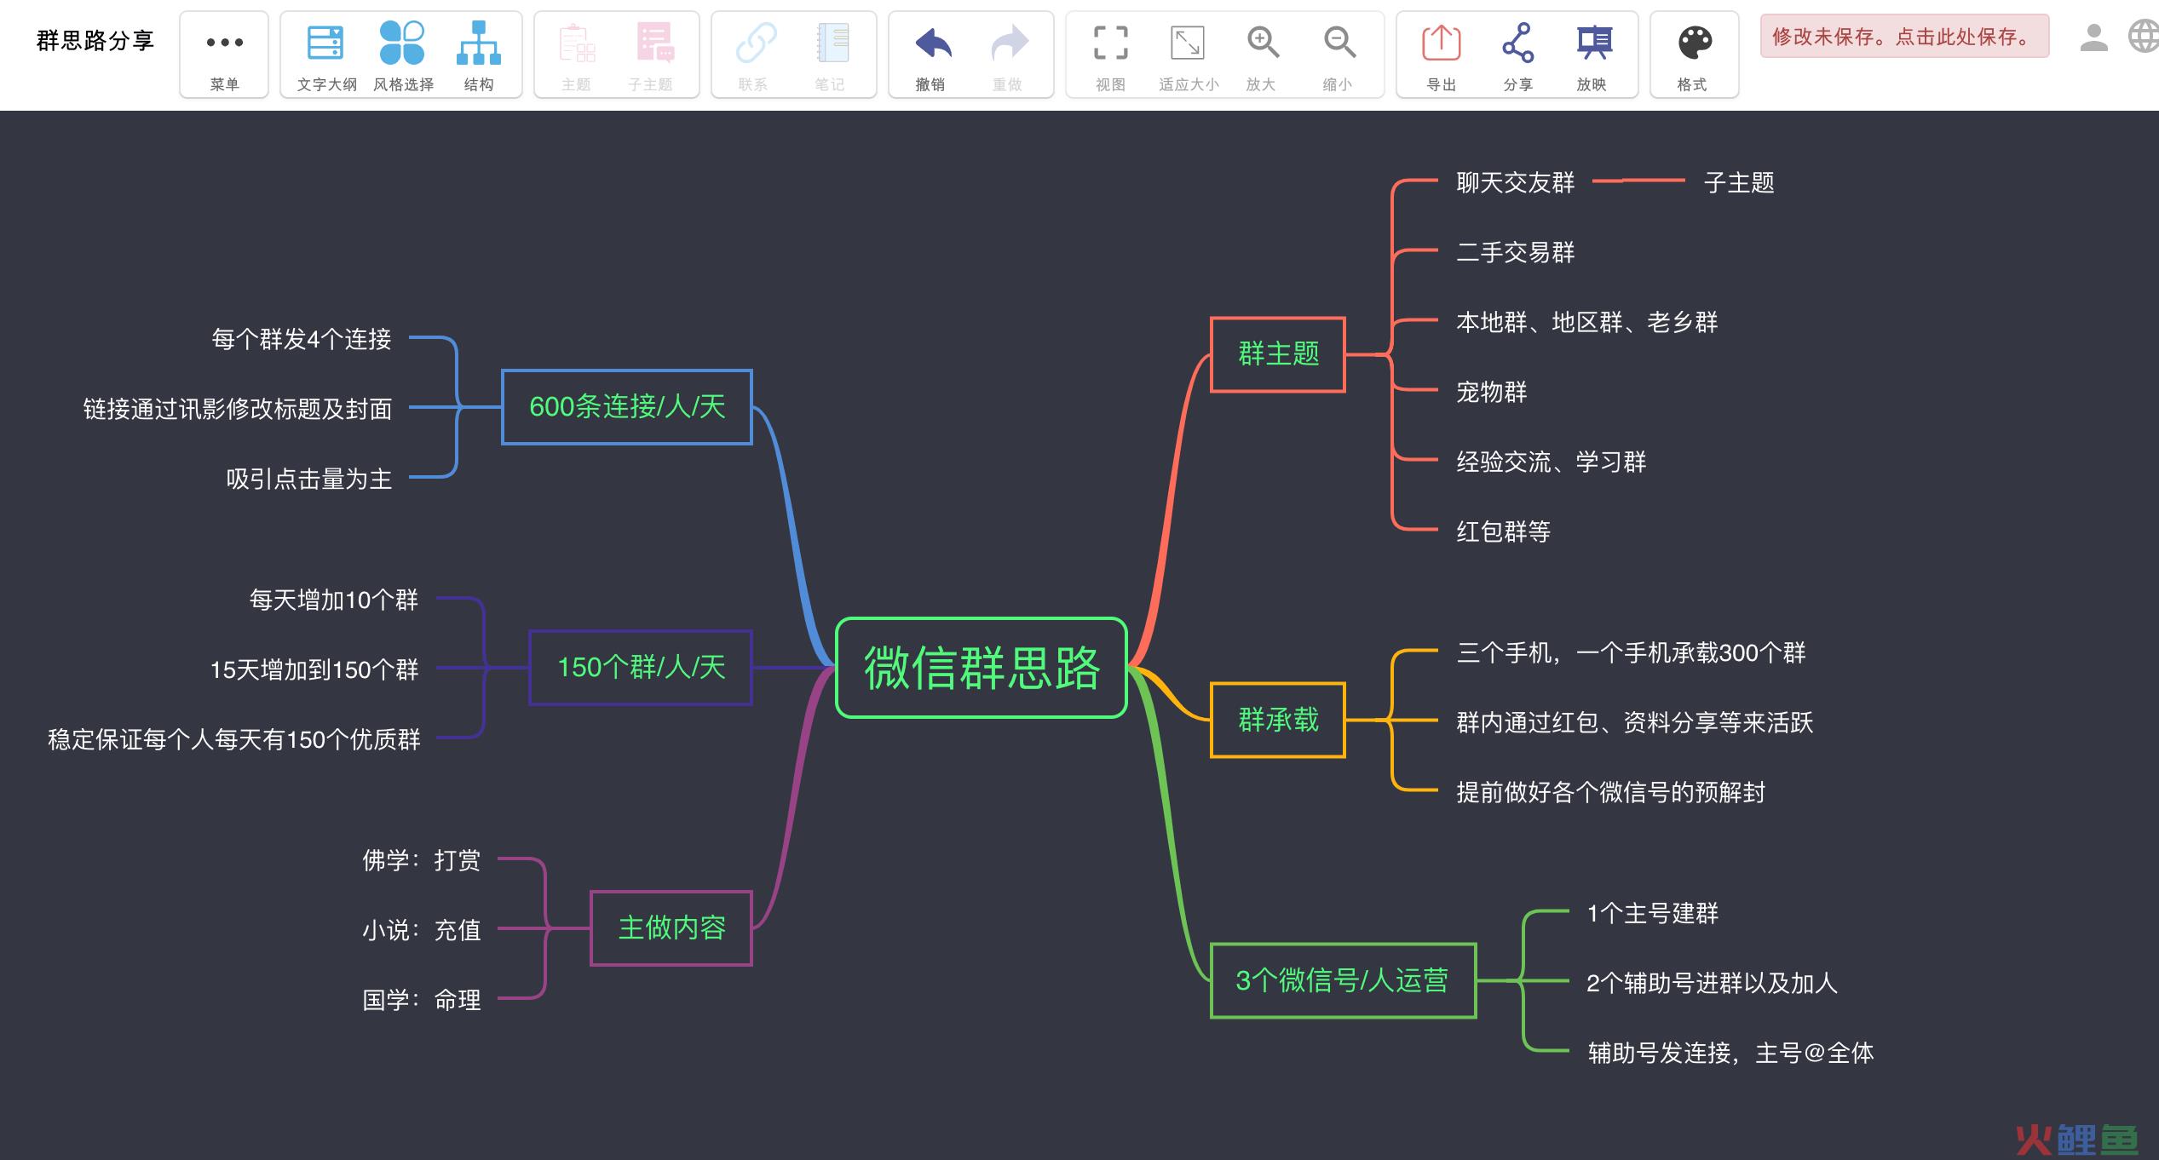This screenshot has width=2159, height=1160.
Task: Open the 结构 structure options
Action: (479, 55)
